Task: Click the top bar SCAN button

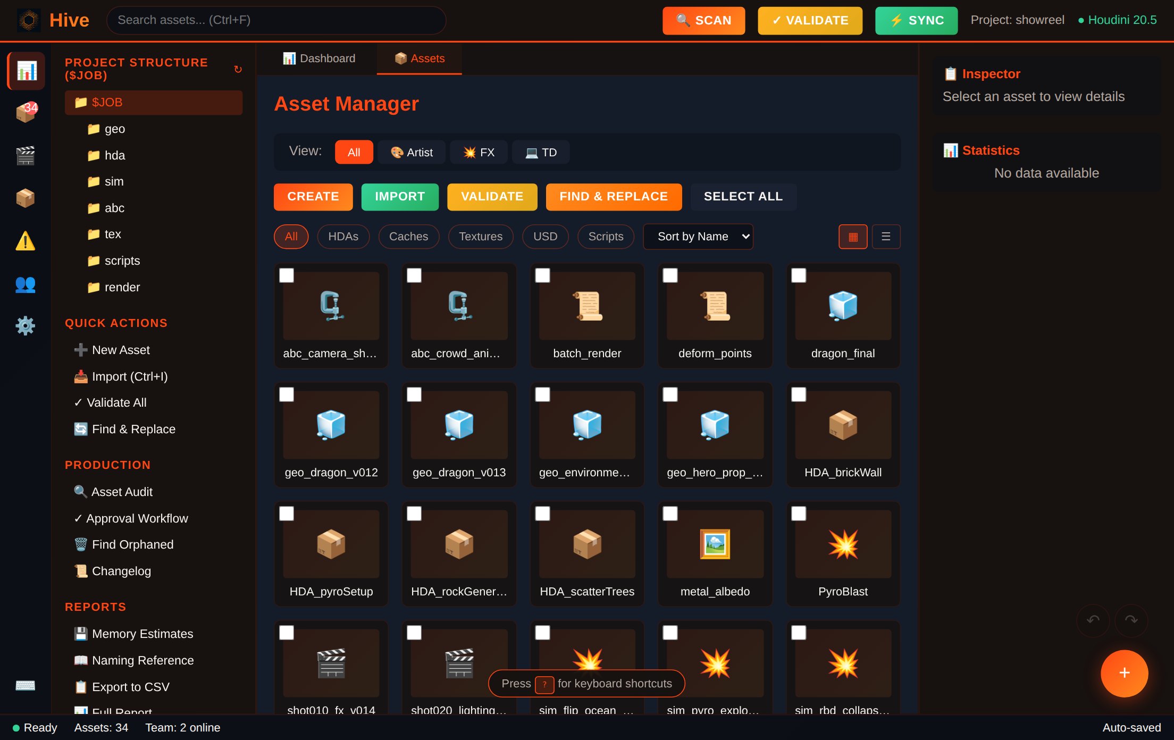Action: 703,21
